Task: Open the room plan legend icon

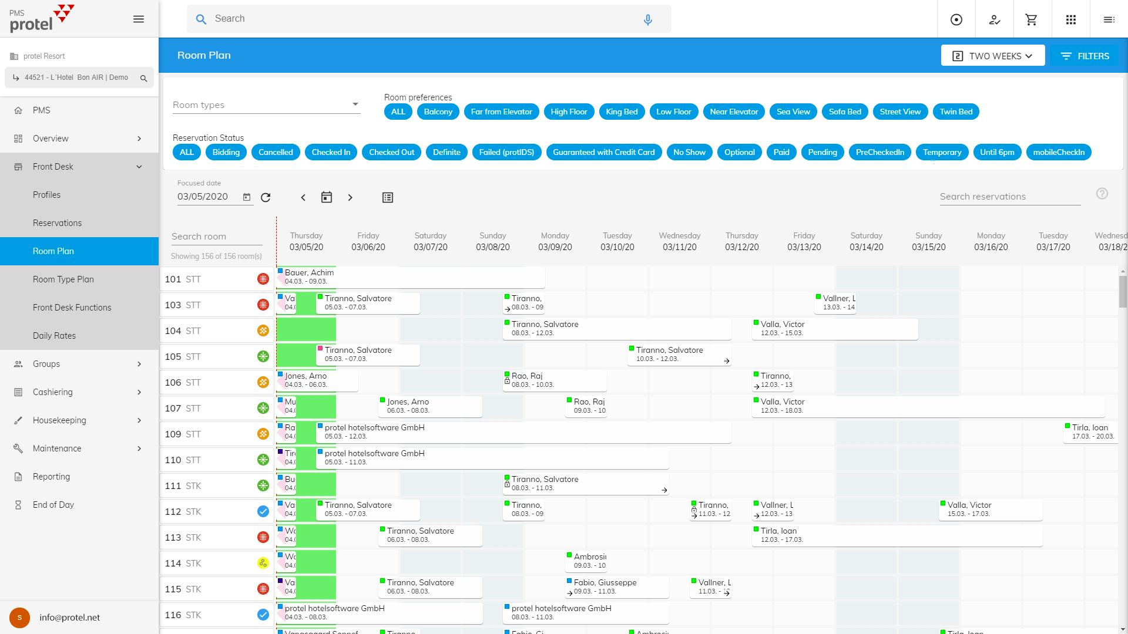Action: click(388, 198)
